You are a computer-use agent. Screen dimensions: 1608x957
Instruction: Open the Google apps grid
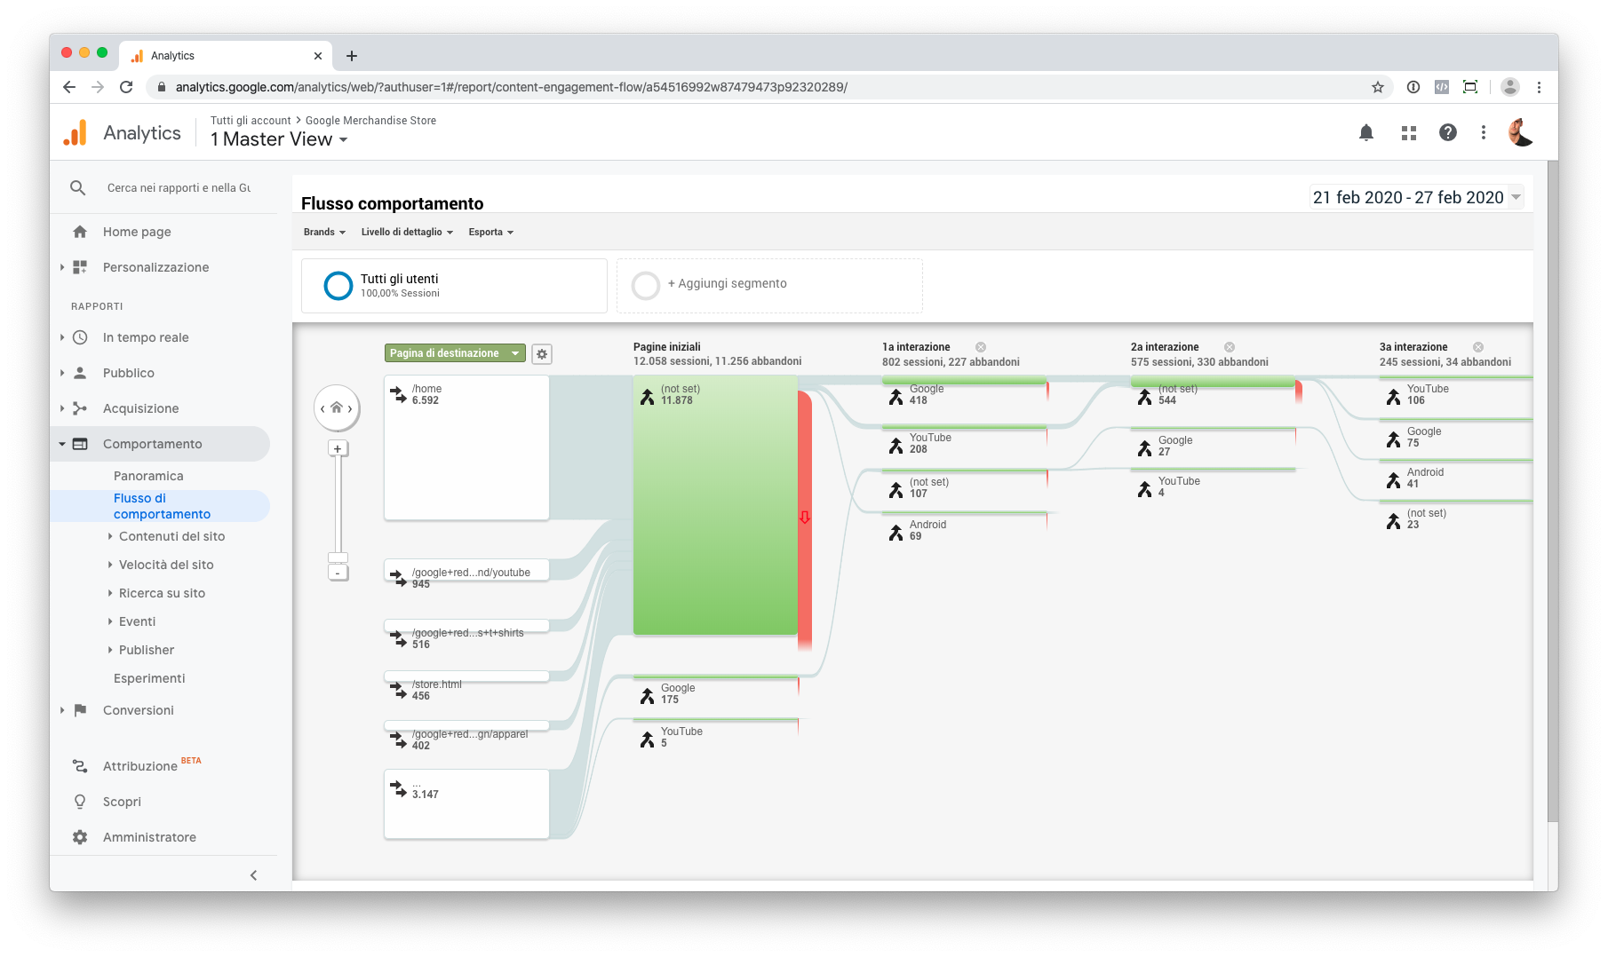click(x=1409, y=133)
